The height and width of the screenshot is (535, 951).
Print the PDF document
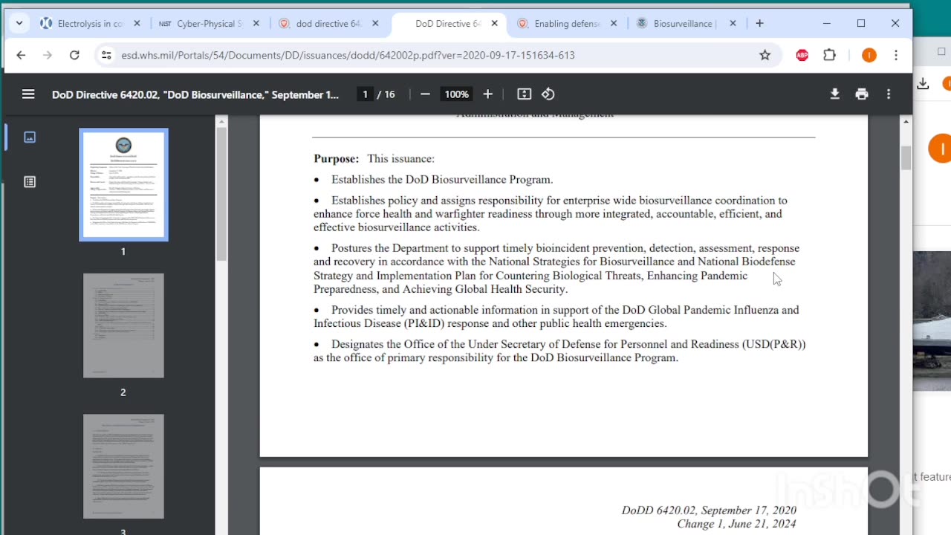point(862,94)
